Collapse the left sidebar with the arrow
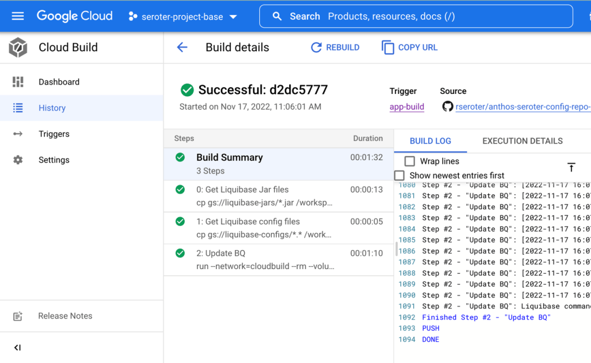The image size is (591, 363). 17,347
